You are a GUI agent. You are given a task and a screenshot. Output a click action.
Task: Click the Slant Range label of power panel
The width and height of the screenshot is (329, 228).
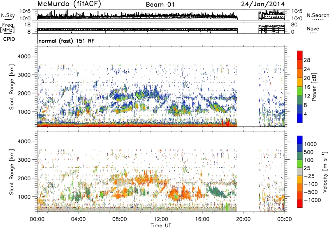point(12,87)
